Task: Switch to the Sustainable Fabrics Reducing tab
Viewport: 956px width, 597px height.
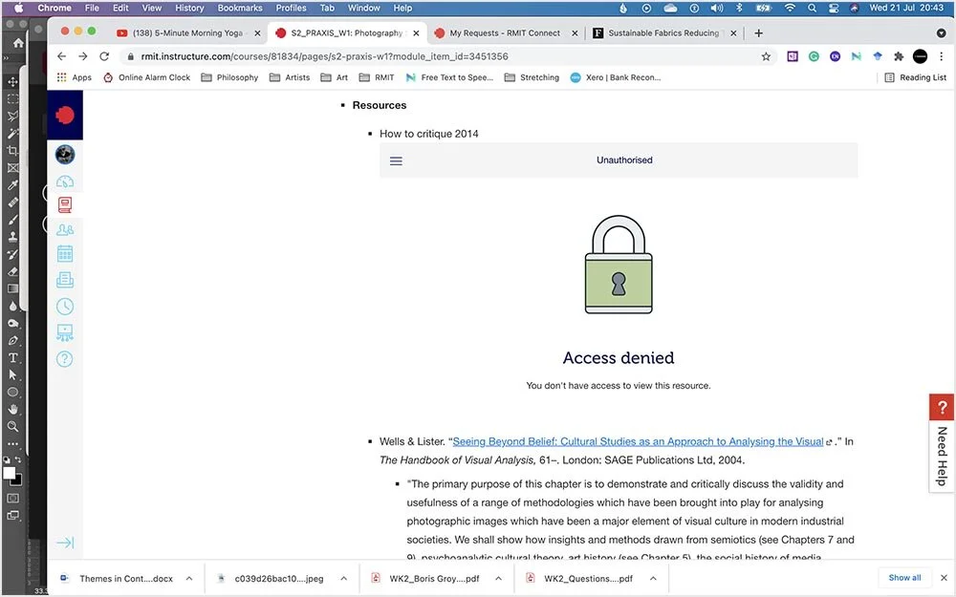Action: coord(663,32)
